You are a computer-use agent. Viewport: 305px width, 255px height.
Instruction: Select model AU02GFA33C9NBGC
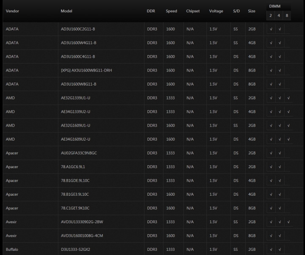(x=79, y=153)
